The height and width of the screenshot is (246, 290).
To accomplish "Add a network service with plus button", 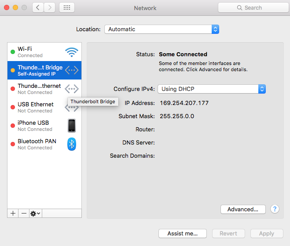I will pos(13,213).
